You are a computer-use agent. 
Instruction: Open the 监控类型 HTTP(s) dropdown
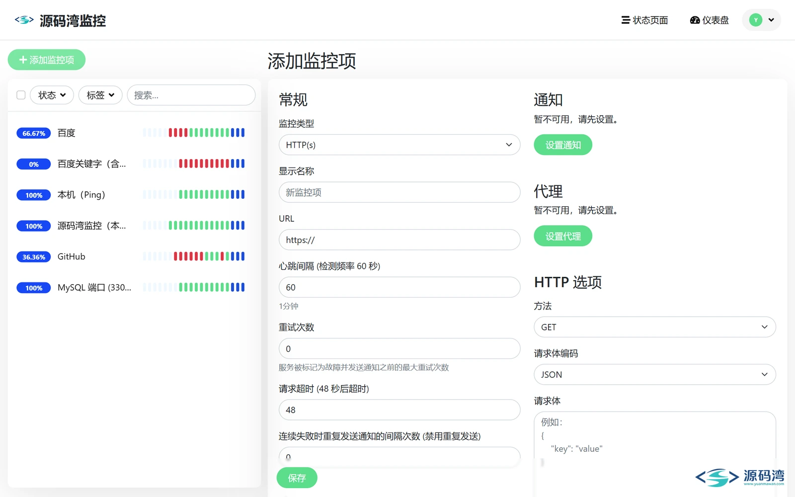399,145
